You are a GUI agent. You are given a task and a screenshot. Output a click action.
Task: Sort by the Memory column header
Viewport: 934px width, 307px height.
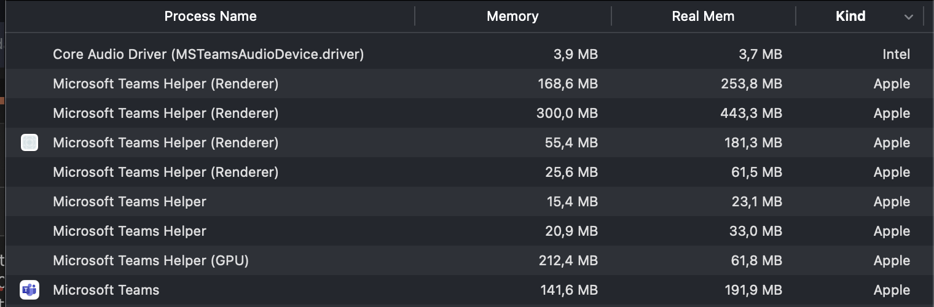[x=512, y=16]
